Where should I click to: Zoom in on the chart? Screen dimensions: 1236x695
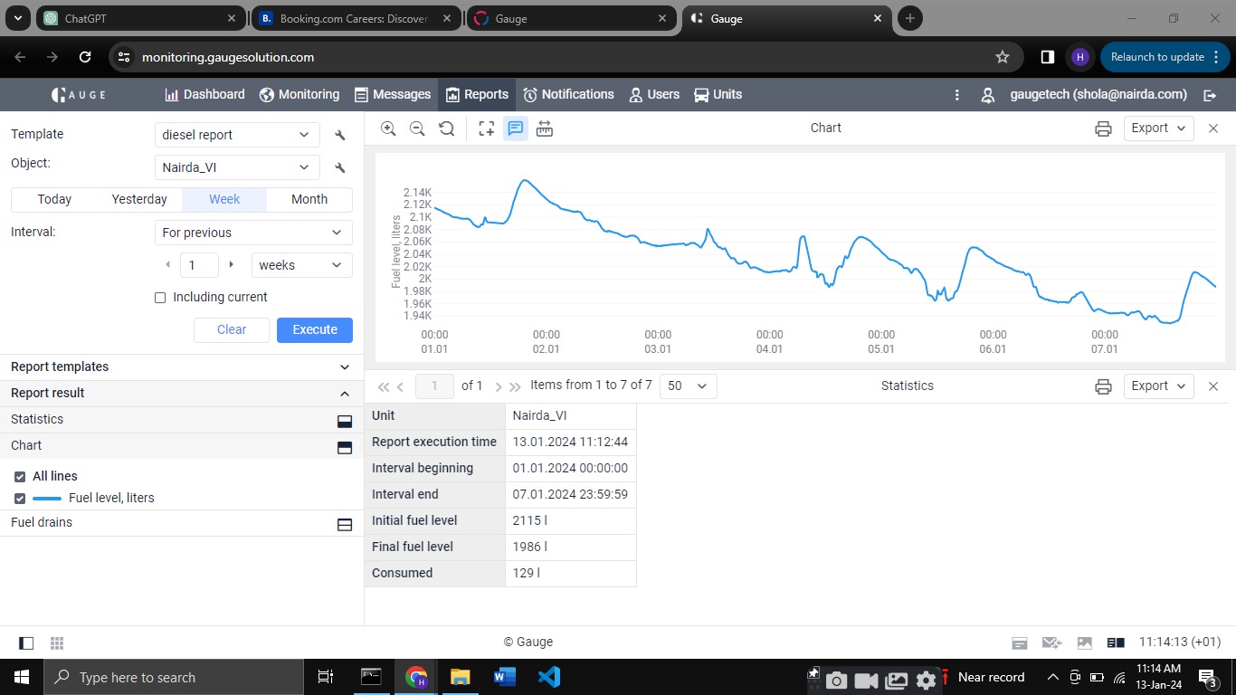[x=388, y=129]
